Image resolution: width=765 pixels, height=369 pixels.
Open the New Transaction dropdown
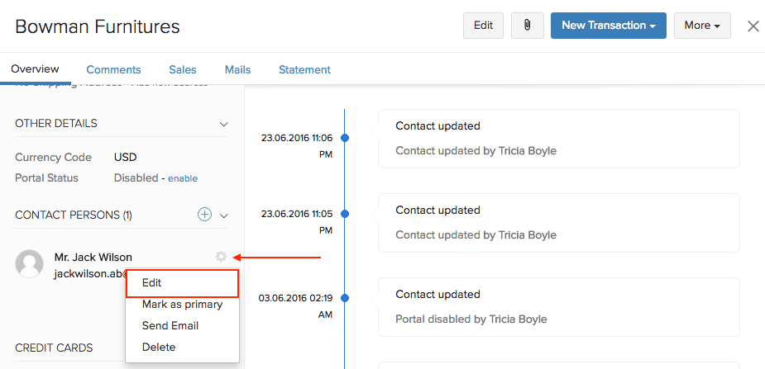click(x=609, y=26)
